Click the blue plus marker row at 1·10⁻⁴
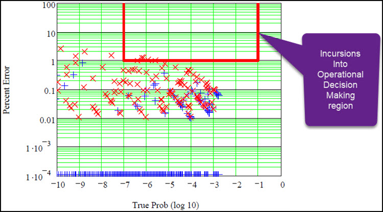The width and height of the screenshot is (383, 212). pyautogui.click(x=138, y=173)
